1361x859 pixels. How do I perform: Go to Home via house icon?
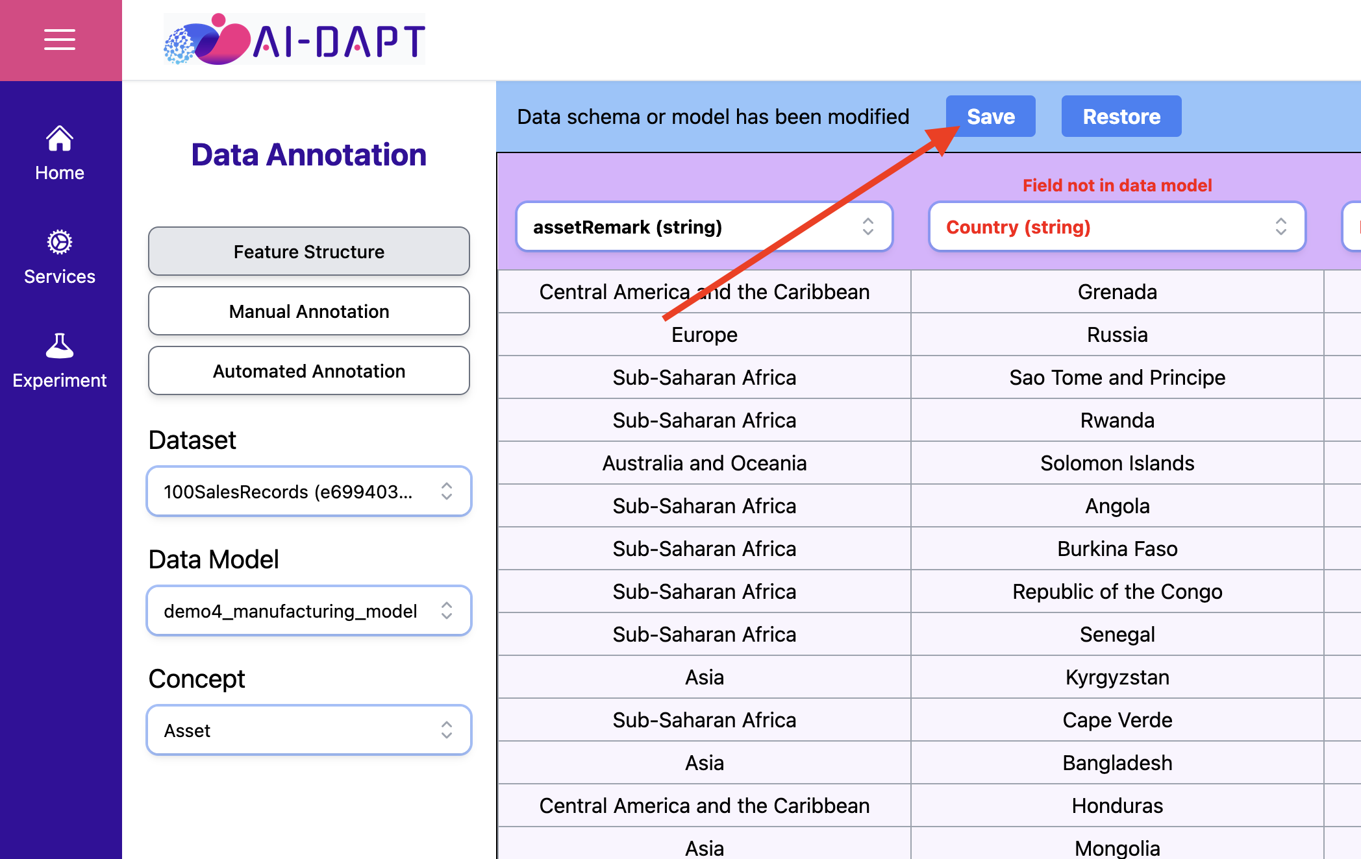pos(60,138)
